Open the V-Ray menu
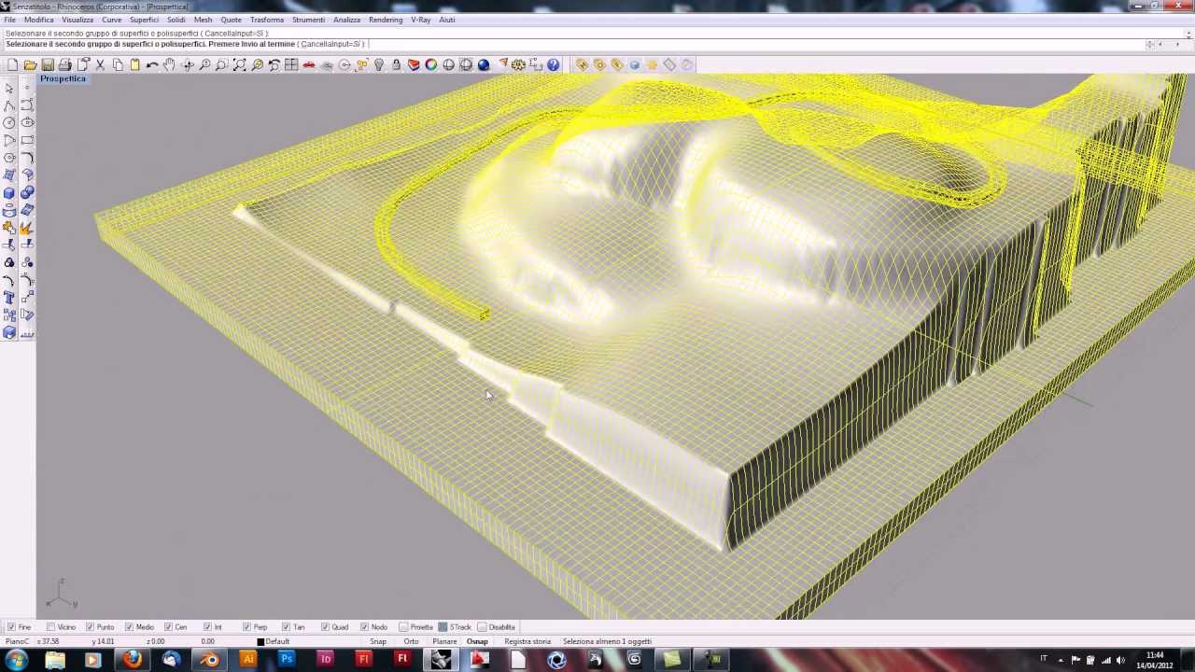The width and height of the screenshot is (1195, 672). (x=420, y=20)
